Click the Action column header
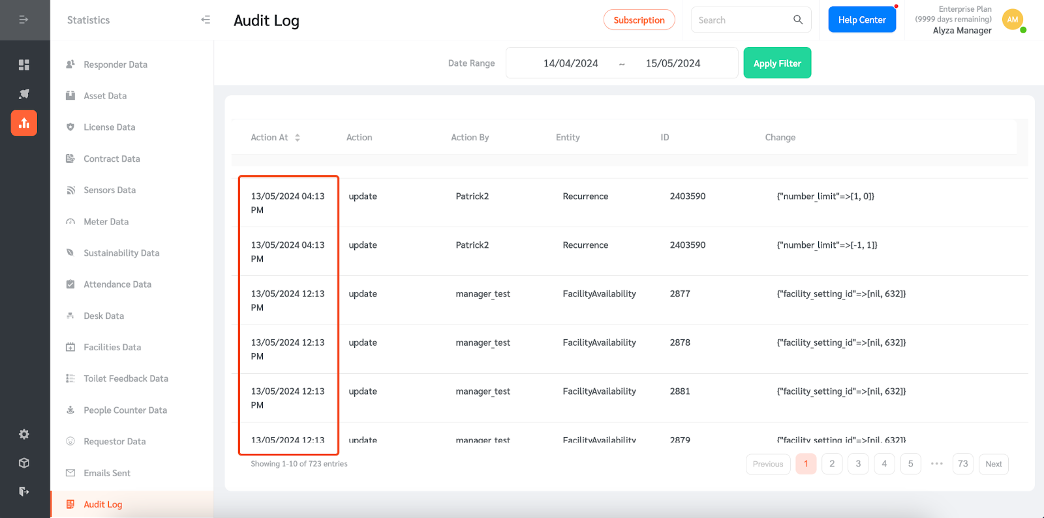The image size is (1044, 518). 359,138
